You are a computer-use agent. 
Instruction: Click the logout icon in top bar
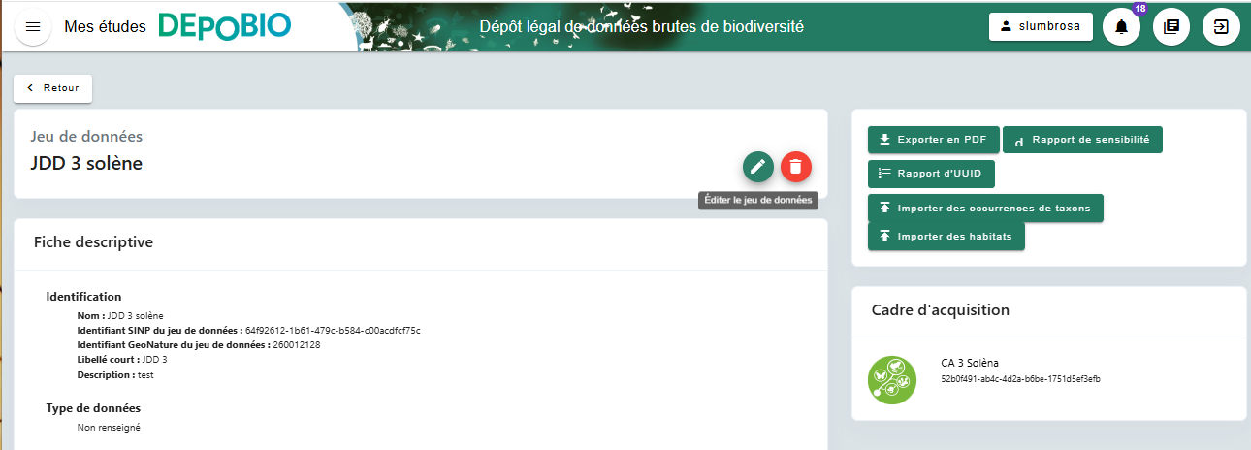(x=1221, y=27)
